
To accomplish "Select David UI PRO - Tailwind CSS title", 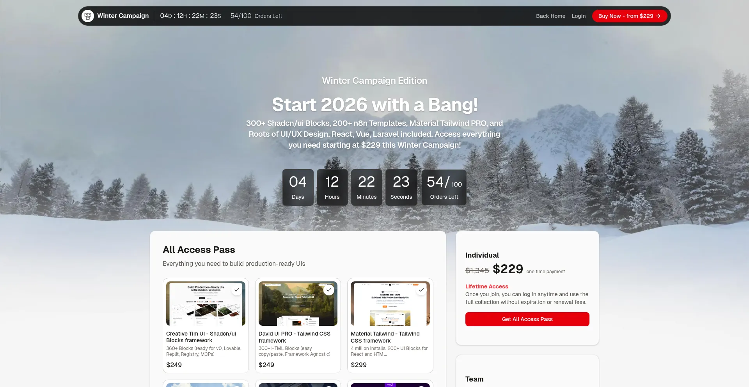I will [295, 337].
